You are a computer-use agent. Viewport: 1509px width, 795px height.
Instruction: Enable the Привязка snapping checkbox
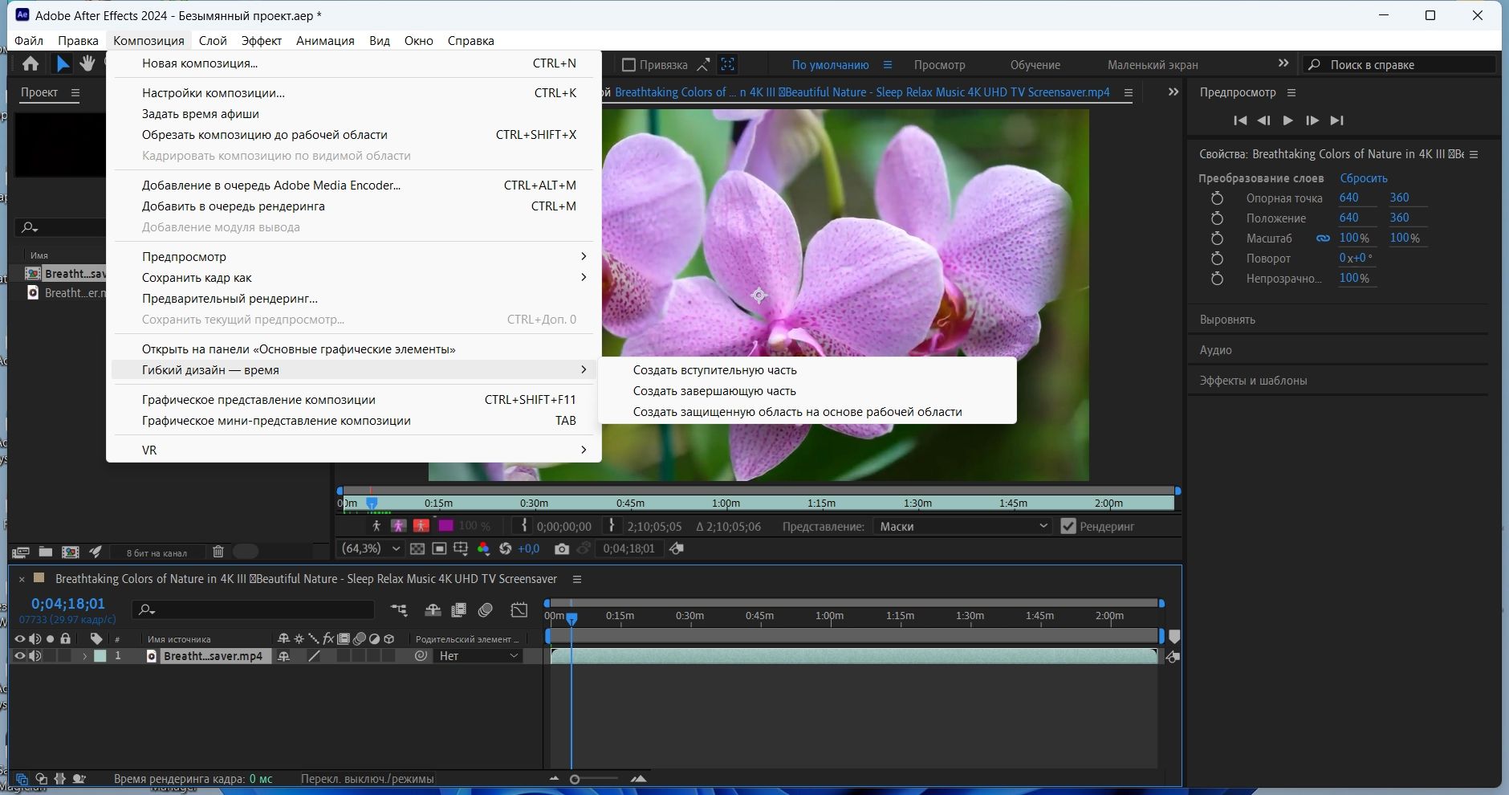[x=629, y=64]
